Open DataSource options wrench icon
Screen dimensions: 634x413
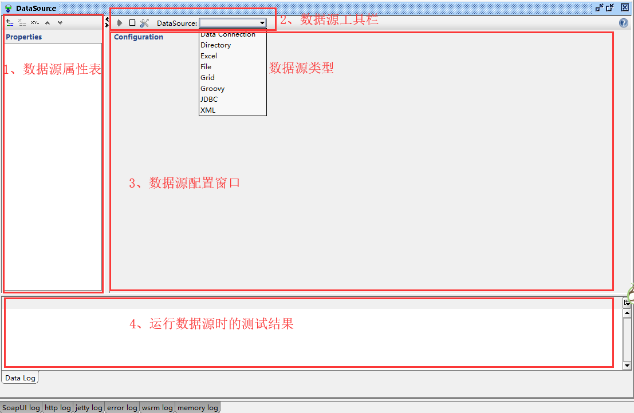[144, 23]
